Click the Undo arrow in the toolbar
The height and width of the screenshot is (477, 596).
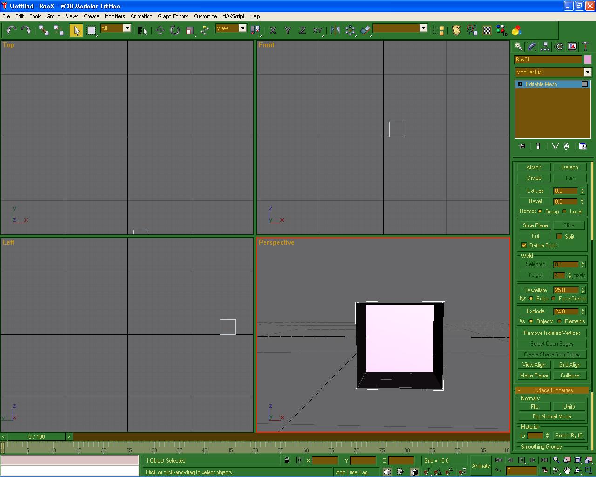tap(11, 30)
